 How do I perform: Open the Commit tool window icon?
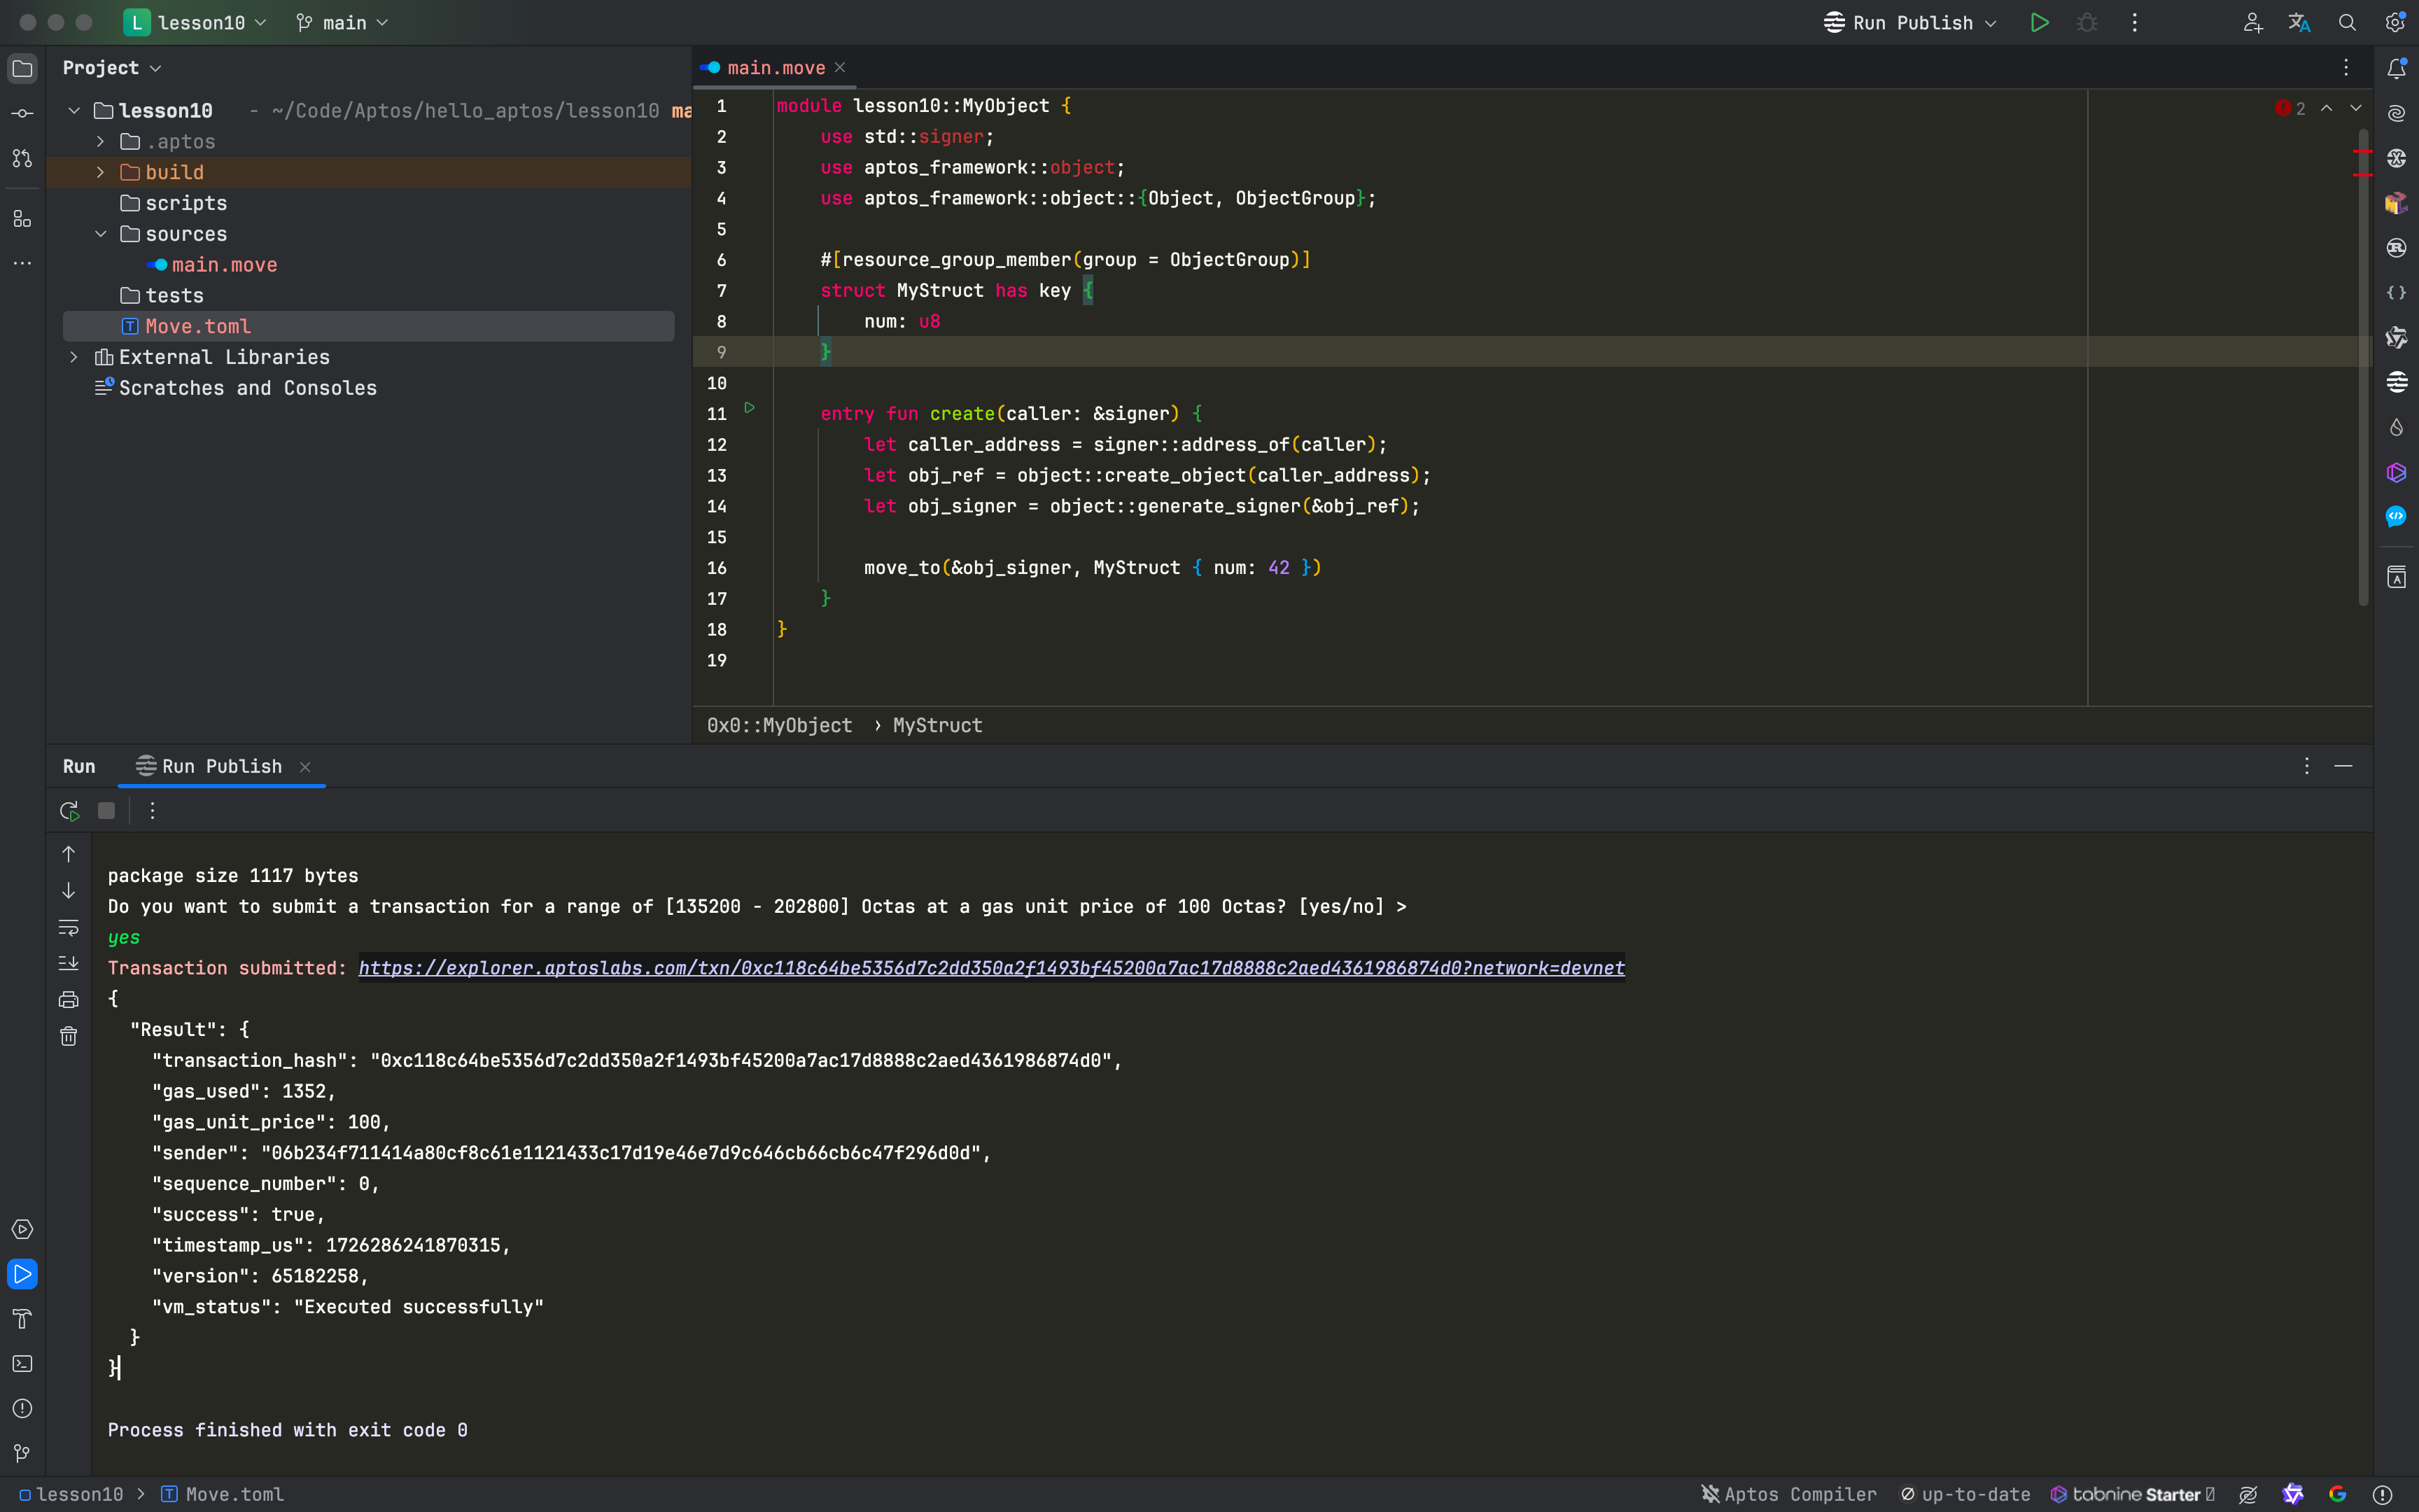[22, 113]
